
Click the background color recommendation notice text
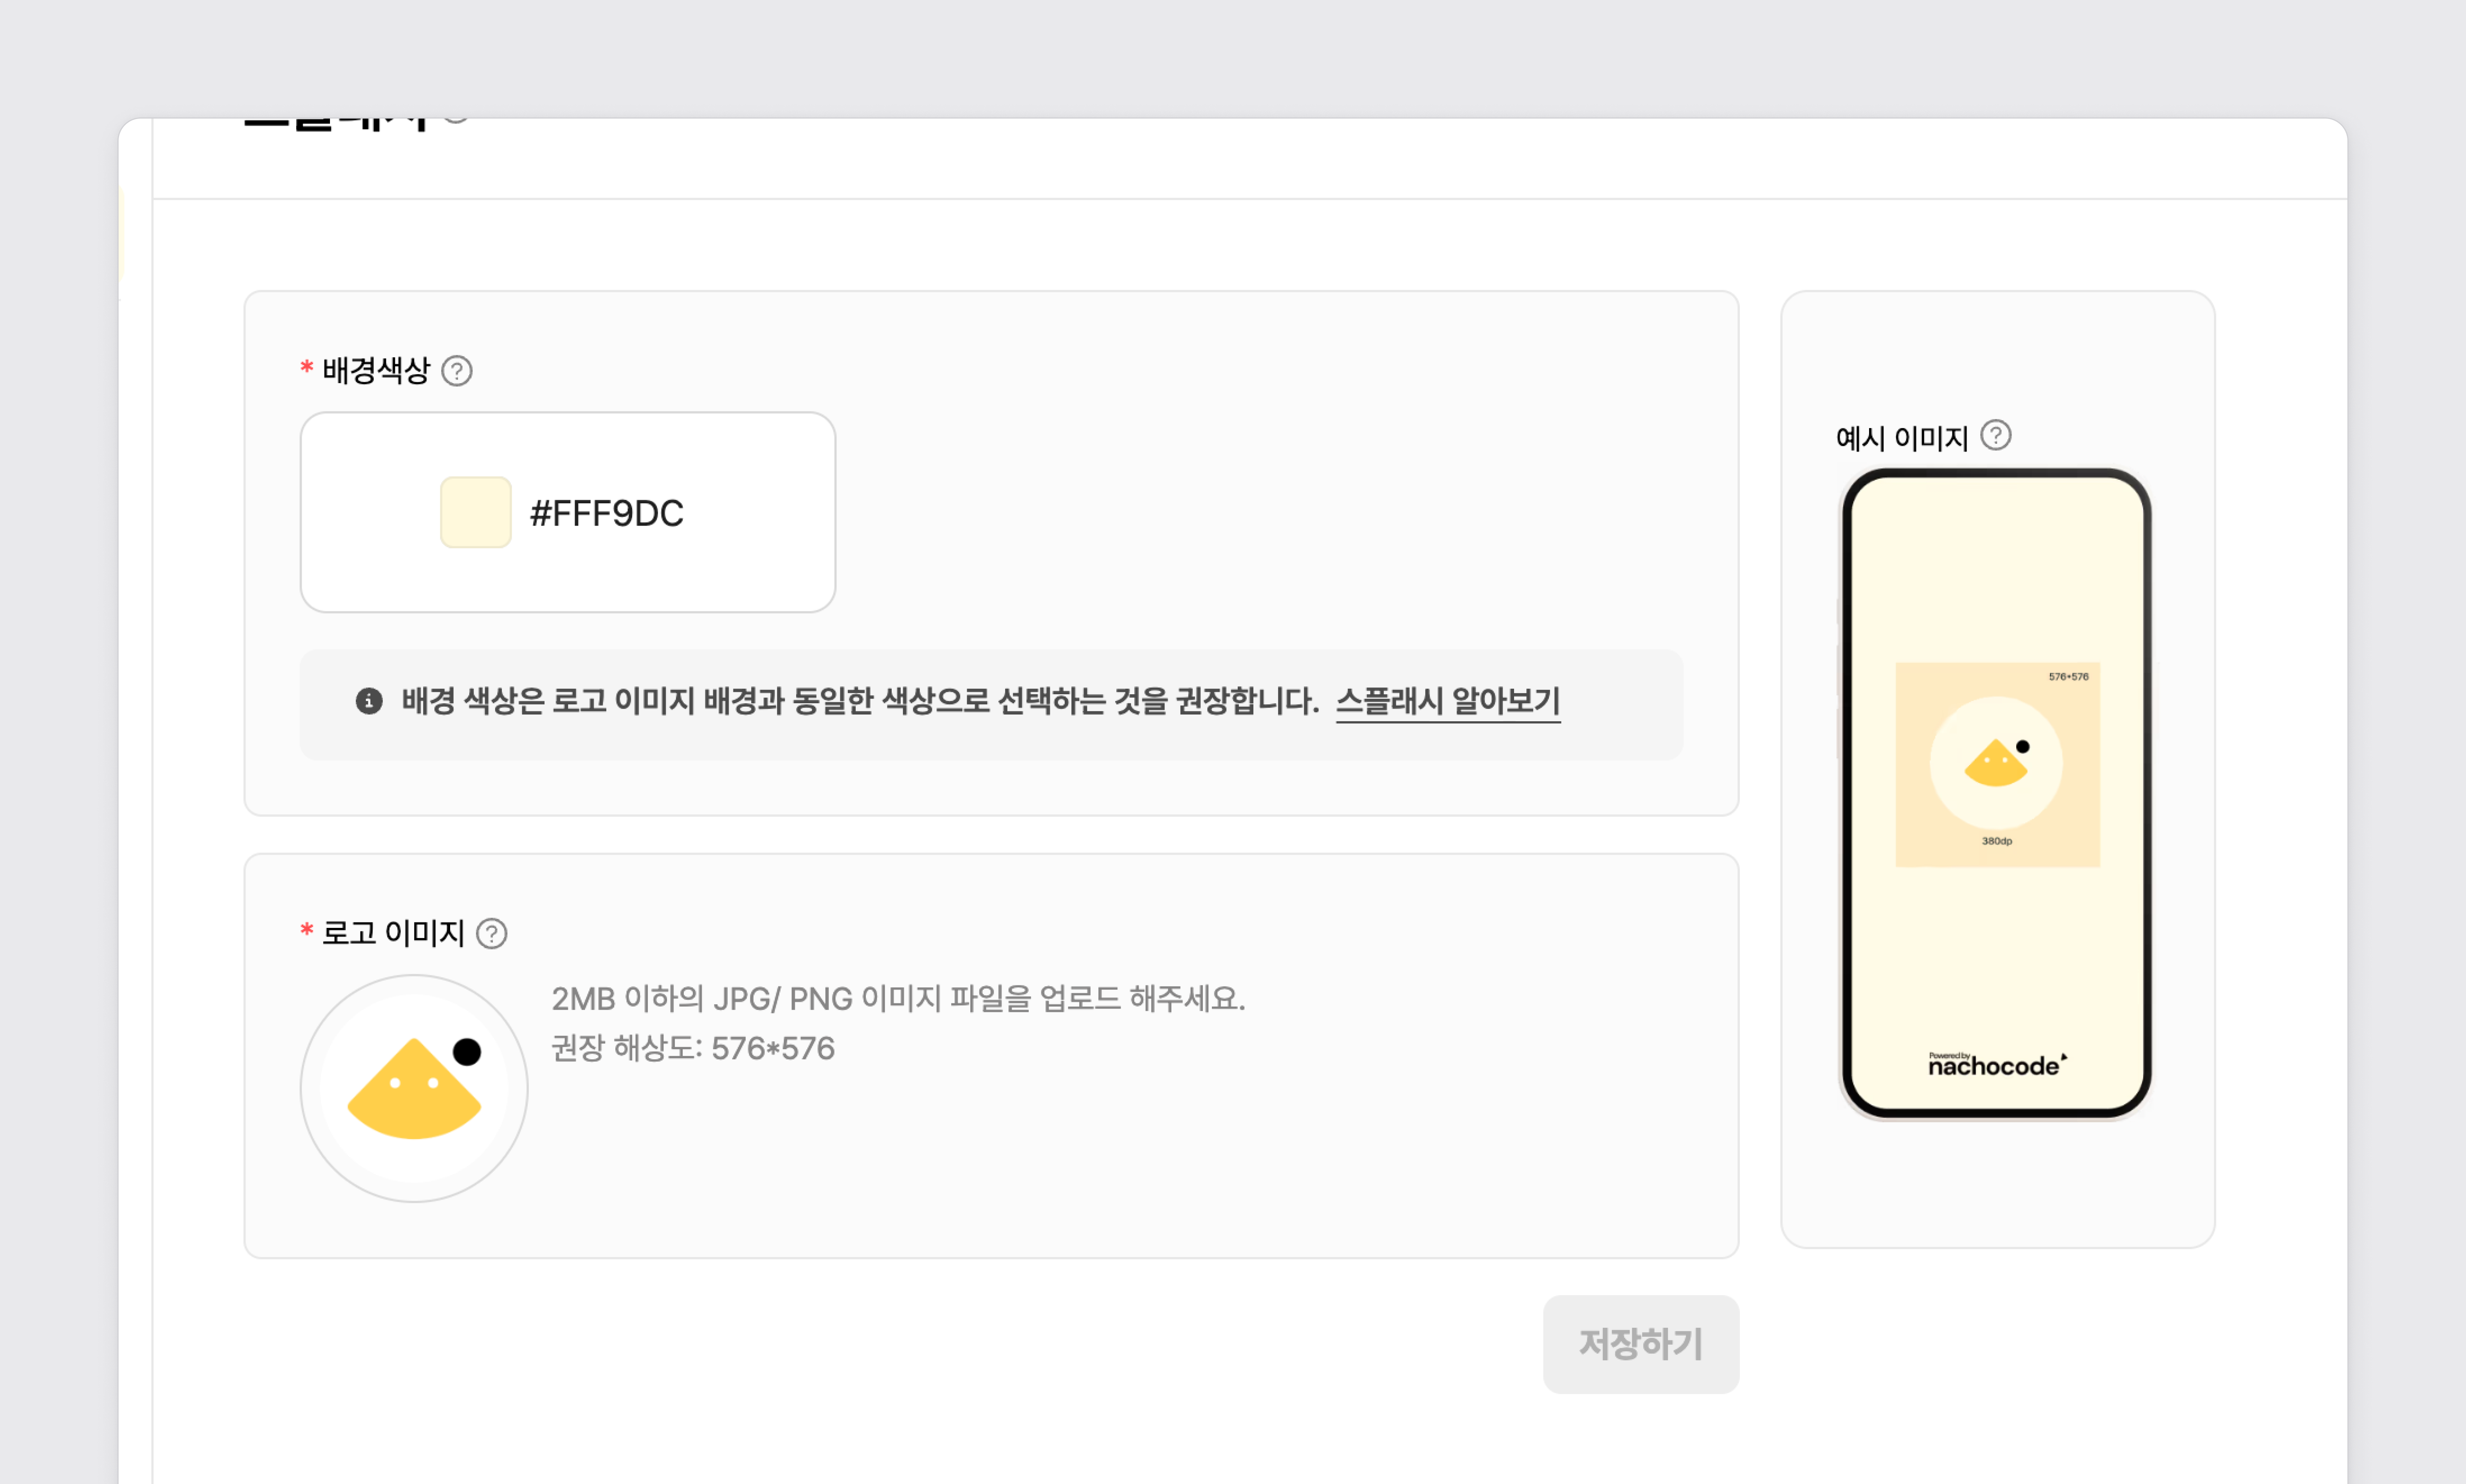(860, 701)
